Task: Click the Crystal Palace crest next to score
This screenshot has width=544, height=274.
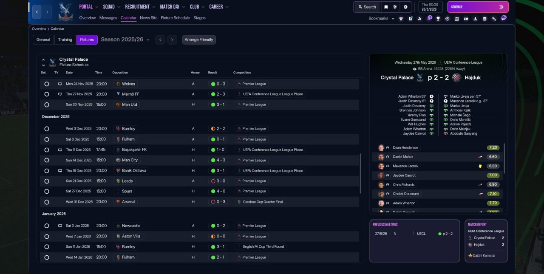Action: pyautogui.click(x=420, y=78)
